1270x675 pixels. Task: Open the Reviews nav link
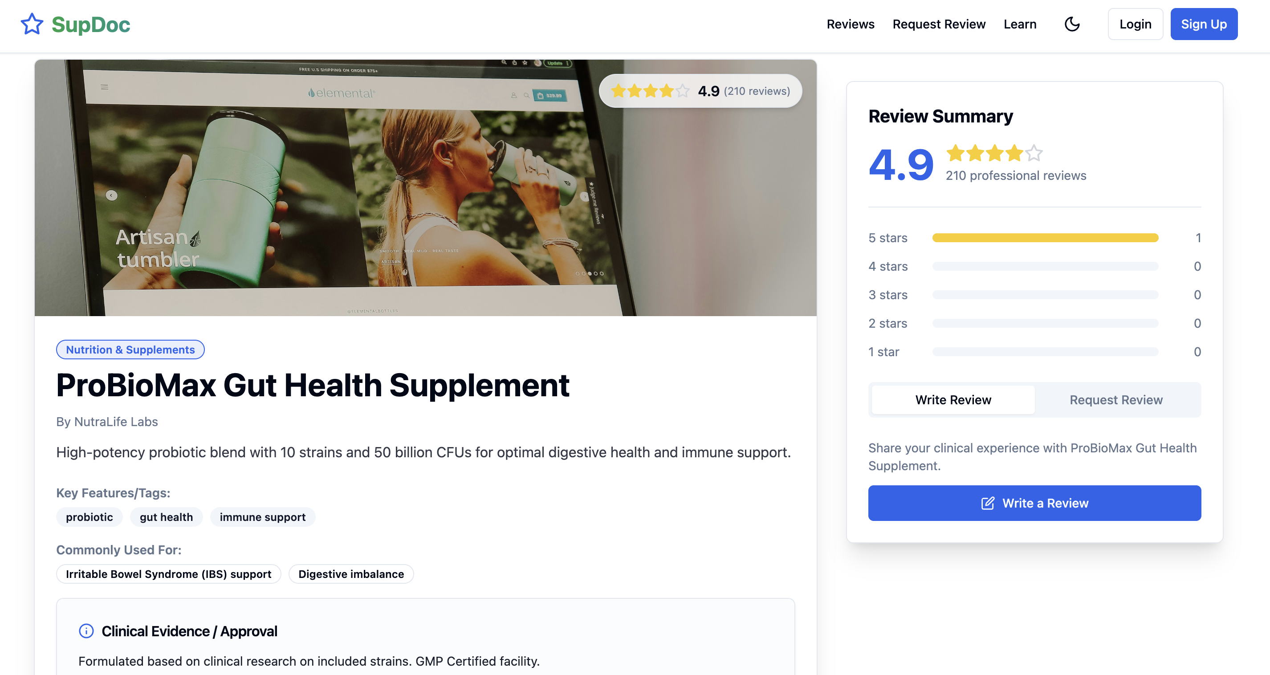pos(851,24)
